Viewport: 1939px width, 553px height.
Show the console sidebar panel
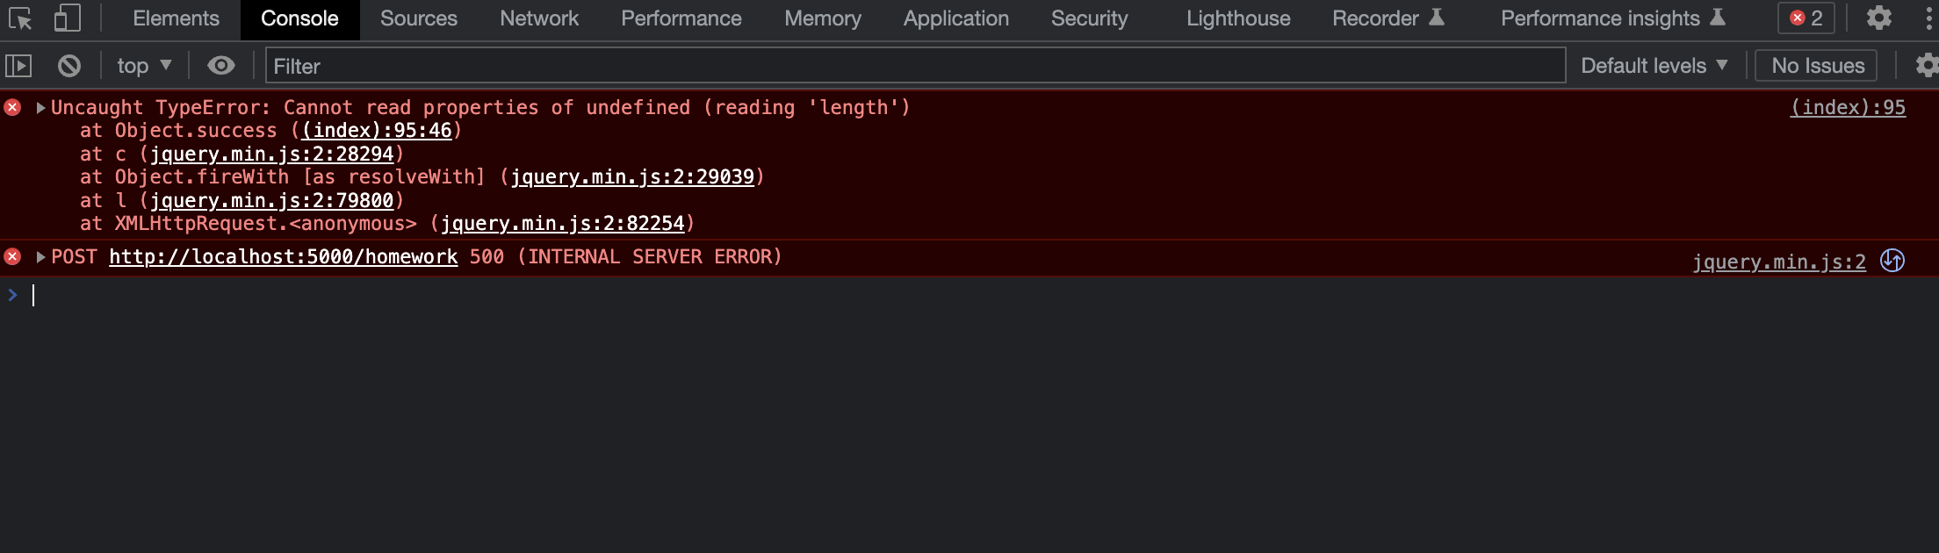(18, 66)
